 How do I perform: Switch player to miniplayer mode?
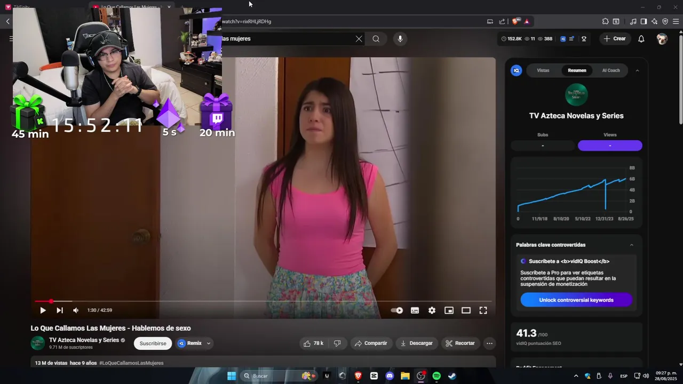click(449, 310)
